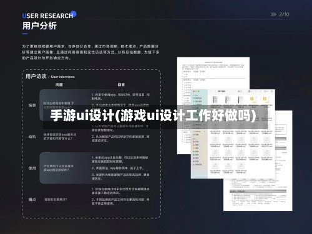
Task: Click the User interviews subtitle
Action: point(62,77)
